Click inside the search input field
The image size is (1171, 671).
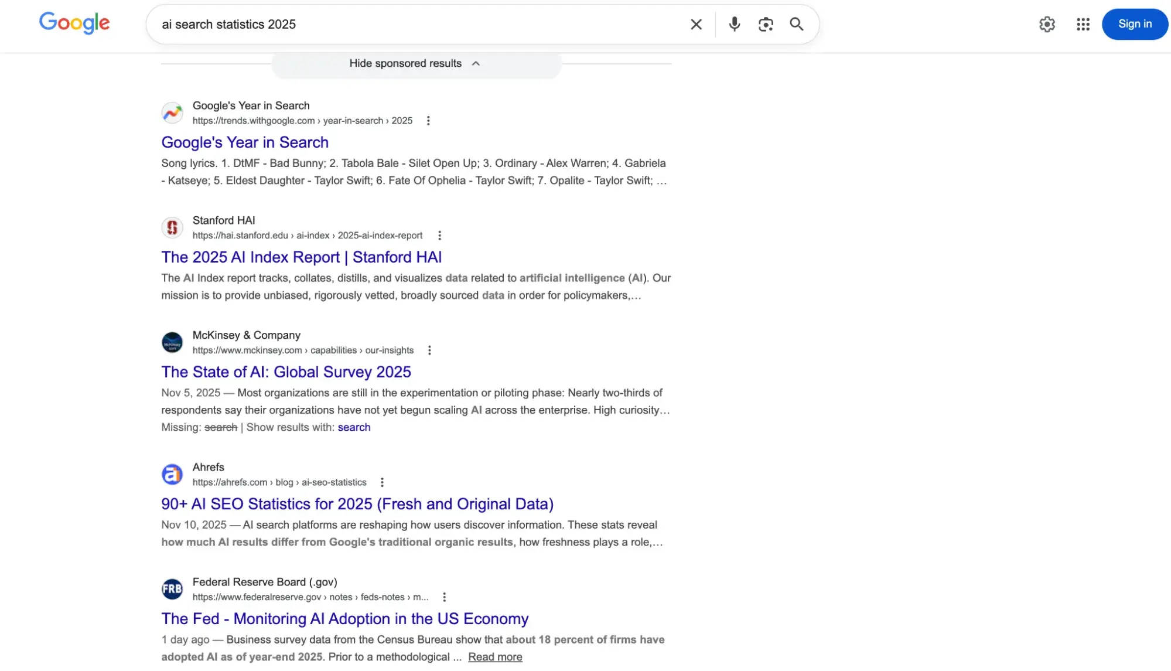click(410, 24)
